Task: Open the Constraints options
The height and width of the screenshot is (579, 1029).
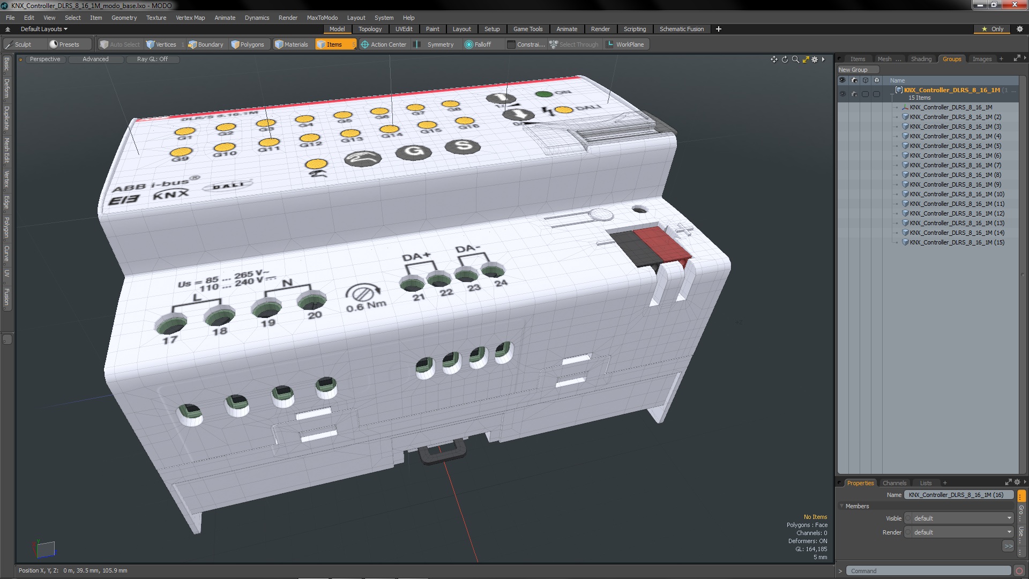Action: click(526, 44)
